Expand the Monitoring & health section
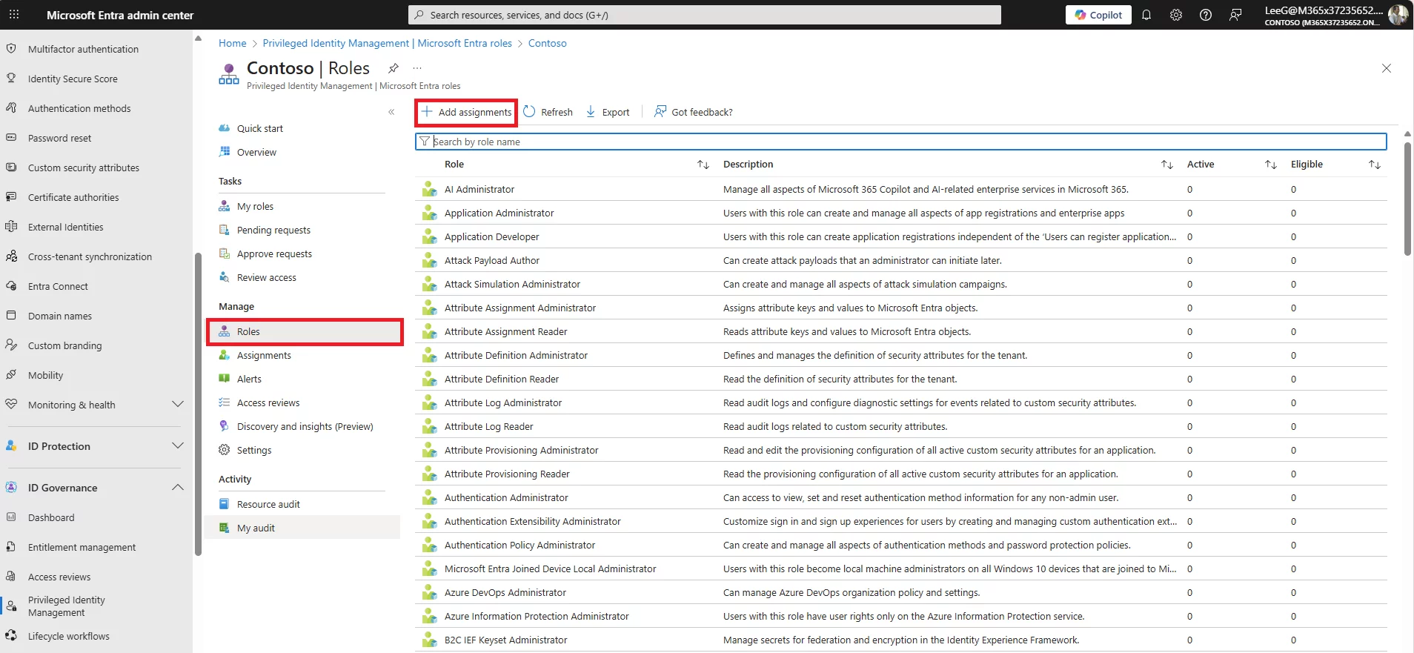This screenshot has width=1414, height=653. click(178, 405)
